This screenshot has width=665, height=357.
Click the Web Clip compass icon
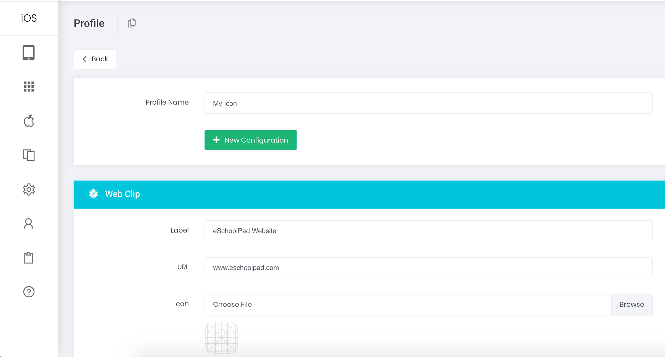point(93,194)
